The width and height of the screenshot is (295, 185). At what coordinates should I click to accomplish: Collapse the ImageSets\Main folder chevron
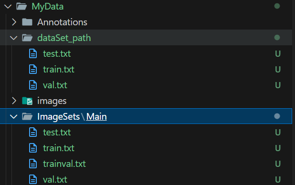click(13, 116)
